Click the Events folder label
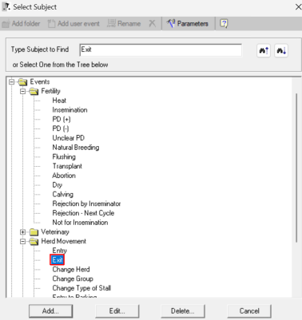 pyautogui.click(x=40, y=81)
